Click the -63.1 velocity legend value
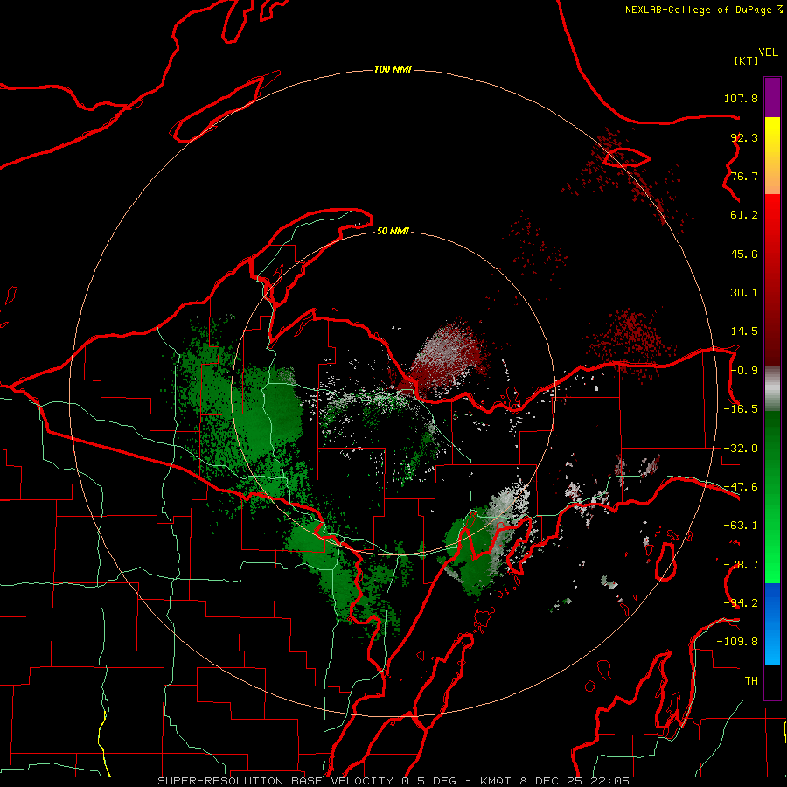Screen dimensions: 787x787 pyautogui.click(x=741, y=526)
